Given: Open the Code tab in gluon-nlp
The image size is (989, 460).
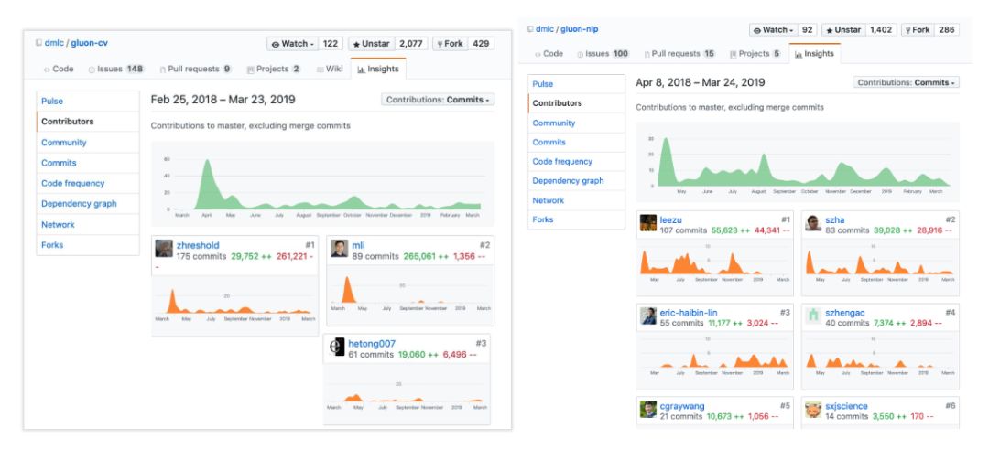Looking at the screenshot, I should pos(549,54).
